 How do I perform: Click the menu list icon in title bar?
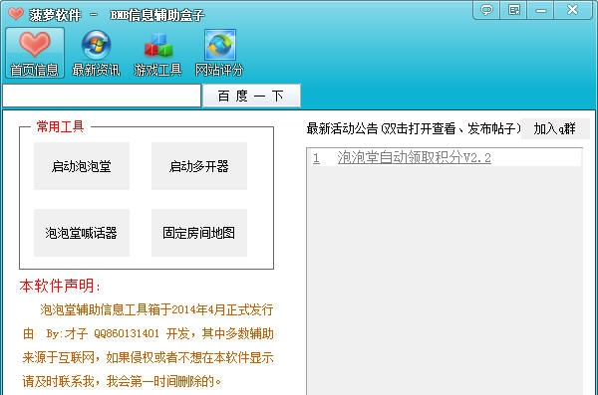(513, 10)
